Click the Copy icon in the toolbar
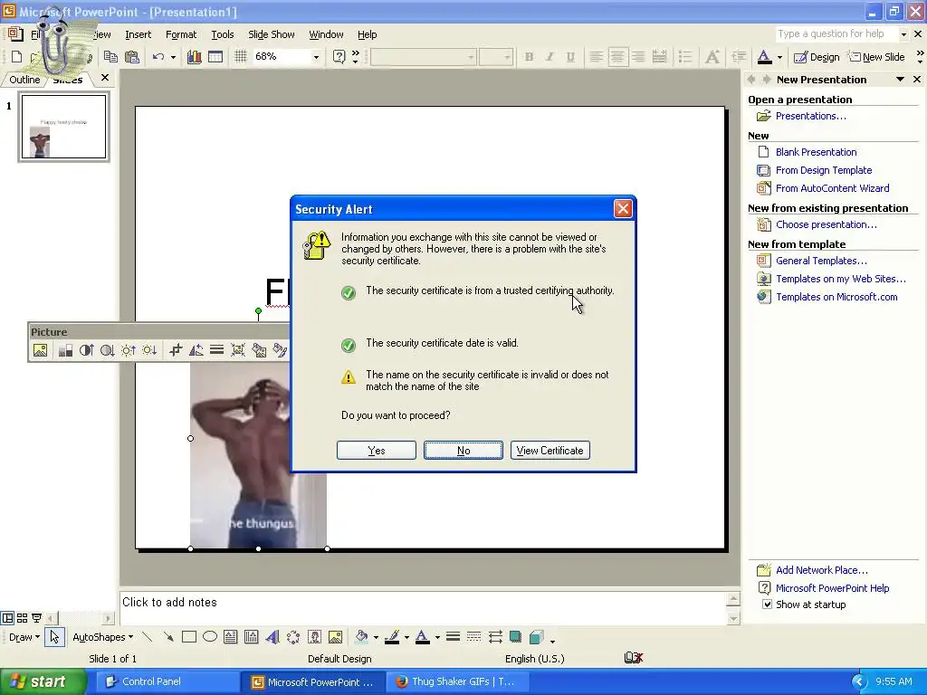Screen dimensions: 927x695 [110, 57]
